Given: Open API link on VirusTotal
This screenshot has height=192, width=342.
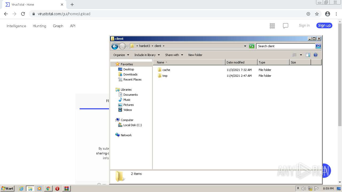Looking at the screenshot, I should (73, 26).
